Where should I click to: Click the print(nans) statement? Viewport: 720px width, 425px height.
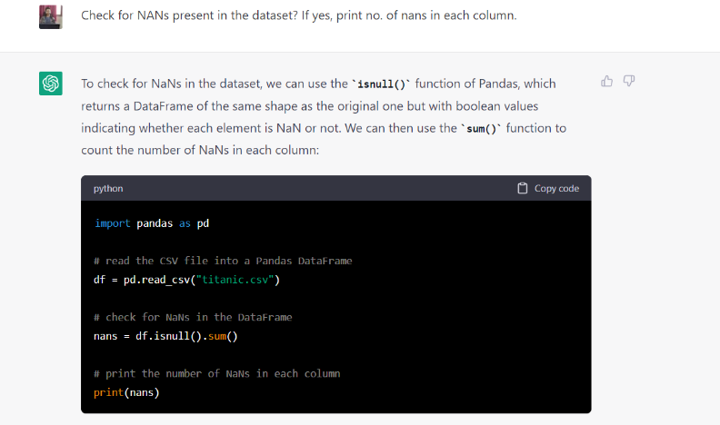point(125,392)
